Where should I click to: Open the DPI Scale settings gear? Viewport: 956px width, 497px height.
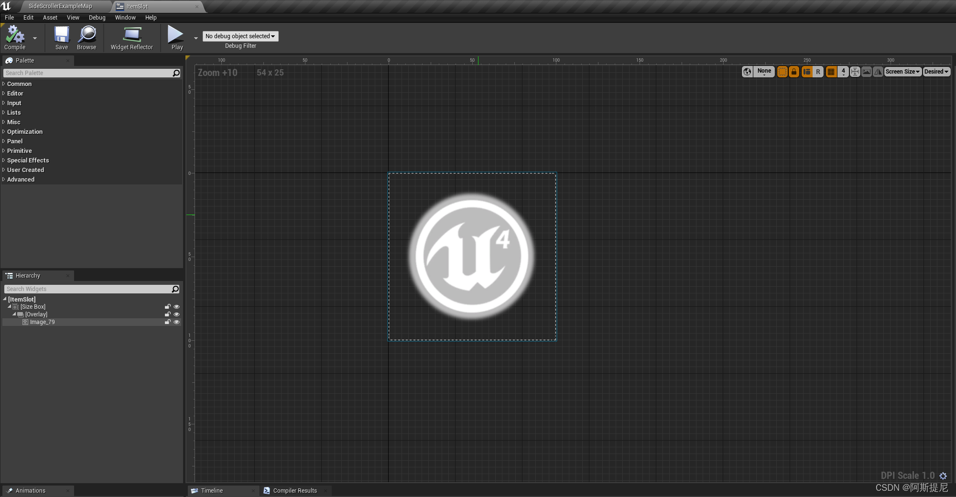(x=943, y=476)
